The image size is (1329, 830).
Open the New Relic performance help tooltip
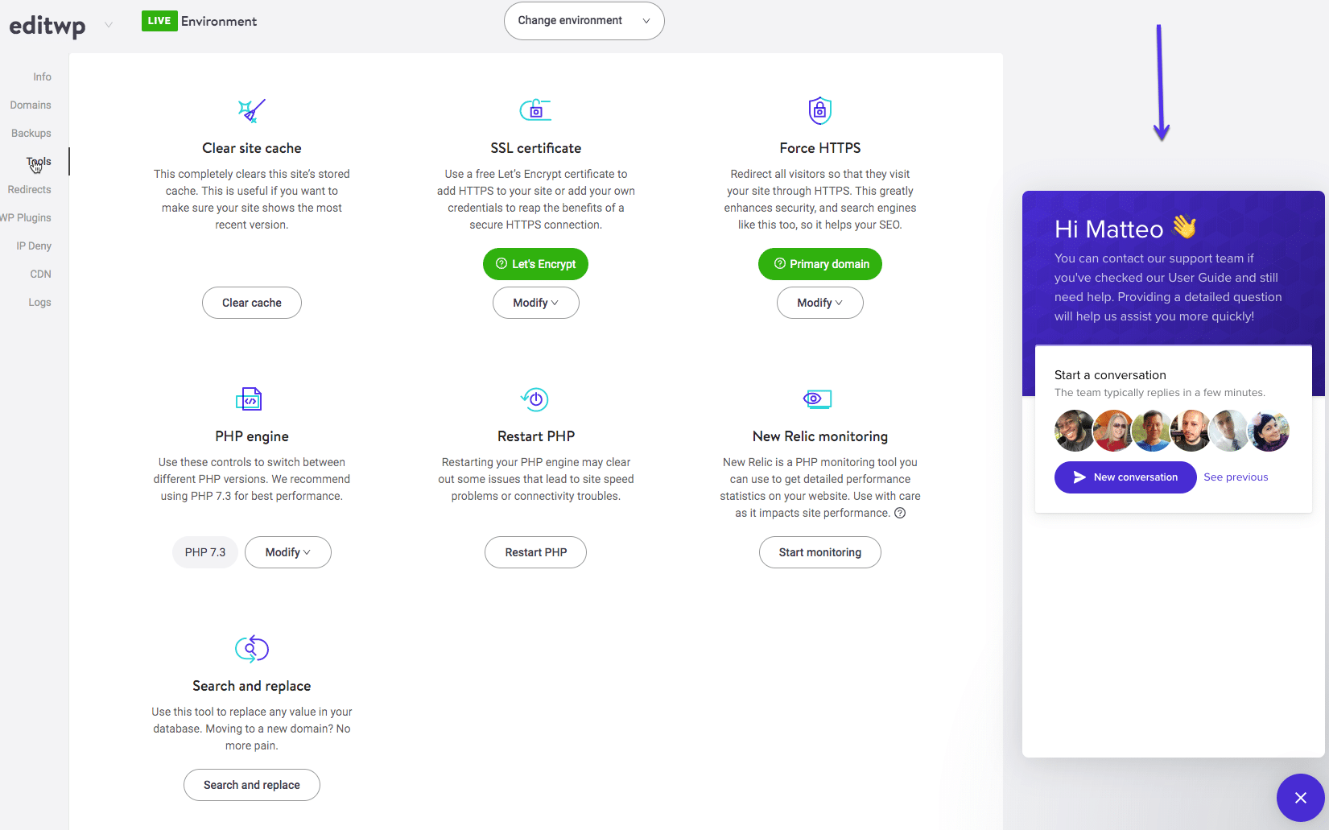click(x=900, y=513)
